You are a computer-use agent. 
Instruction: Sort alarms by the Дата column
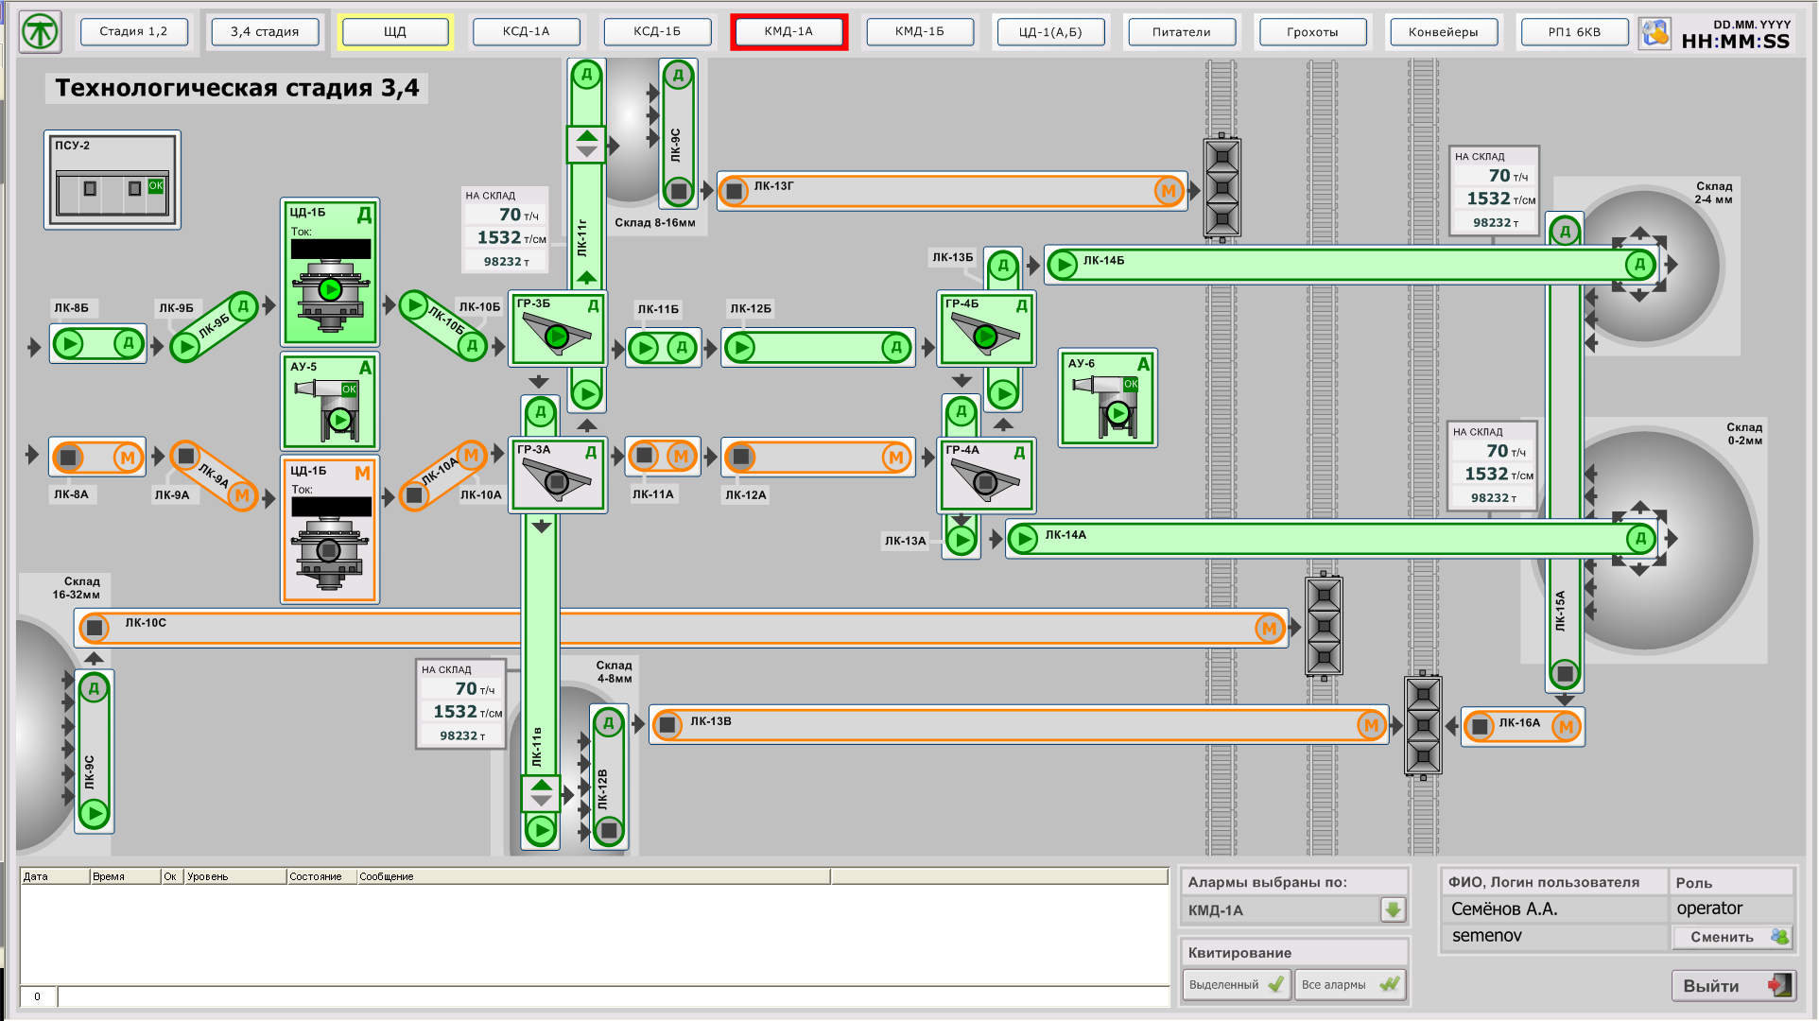pyautogui.click(x=55, y=876)
